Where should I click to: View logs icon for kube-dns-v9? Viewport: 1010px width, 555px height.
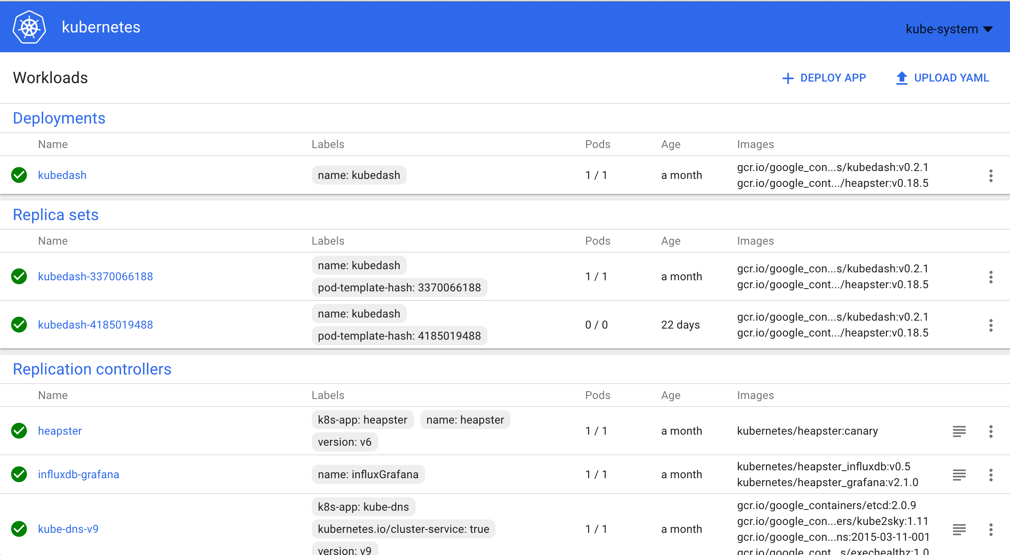click(959, 529)
